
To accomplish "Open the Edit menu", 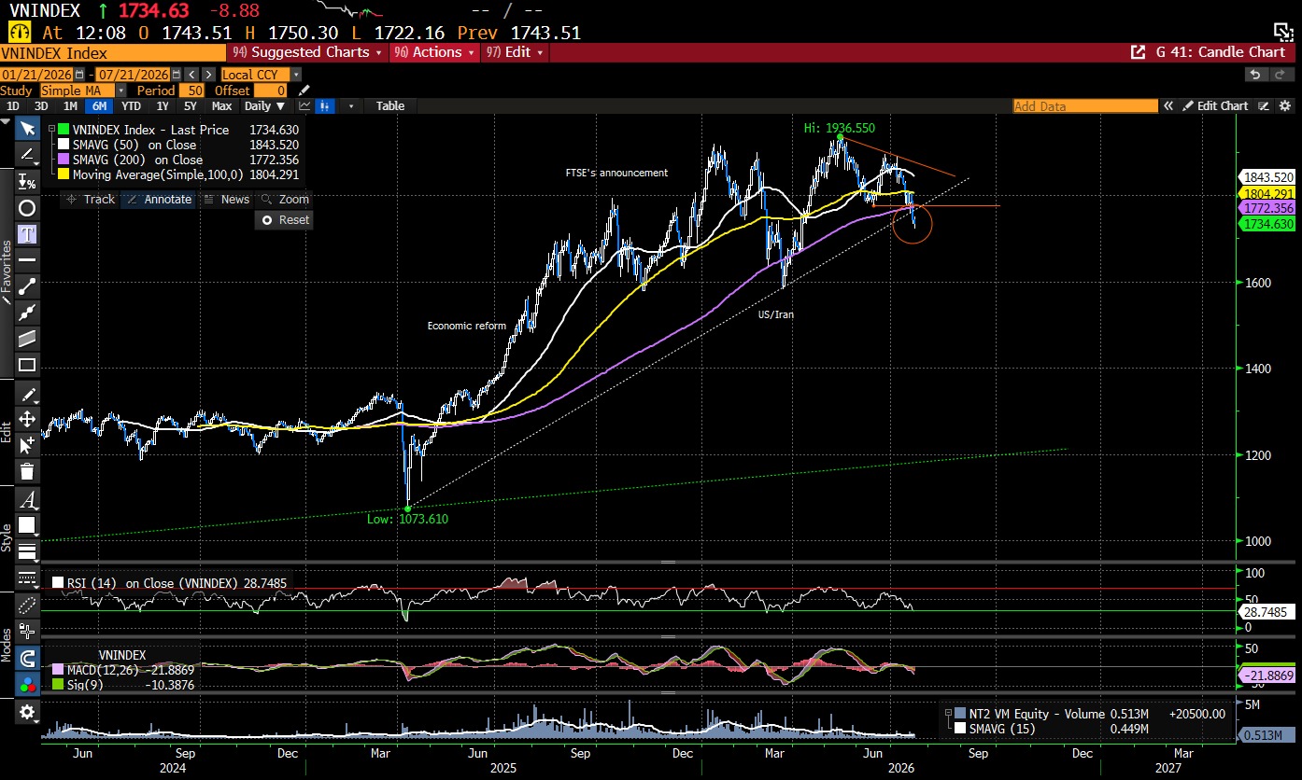I will (513, 52).
